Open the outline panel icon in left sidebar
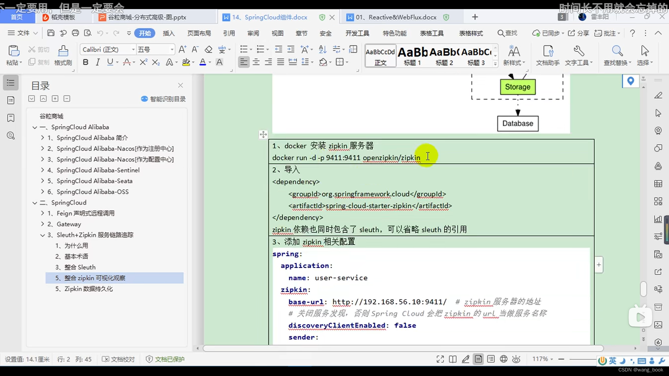669x376 pixels. [11, 83]
